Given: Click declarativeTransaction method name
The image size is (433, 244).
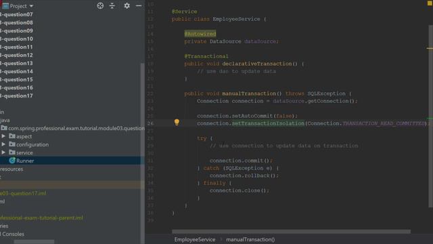Looking at the screenshot, I should tap(257, 64).
